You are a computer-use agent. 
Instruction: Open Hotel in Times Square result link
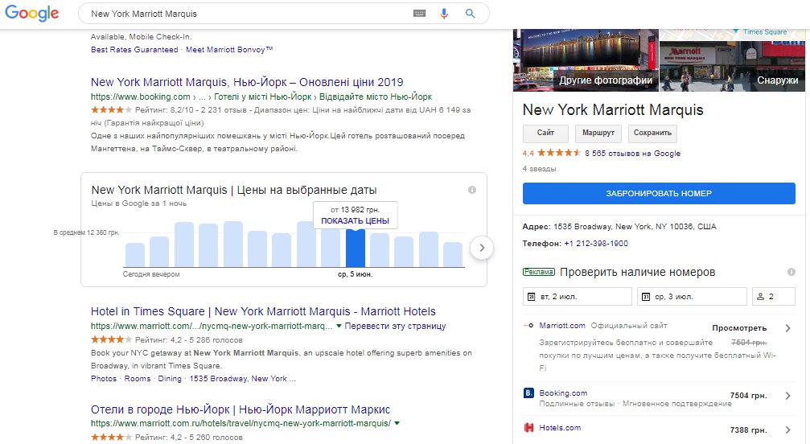(x=263, y=311)
